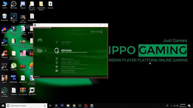Screen dimensions: 193x108
Task: Open the Update HAN Release folder
Action: (x=41, y=6)
